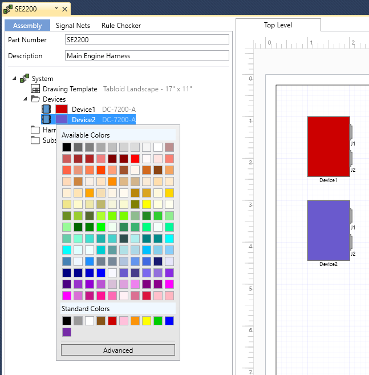
Task: Click the SE2200 document tab icon
Action: click(8, 9)
